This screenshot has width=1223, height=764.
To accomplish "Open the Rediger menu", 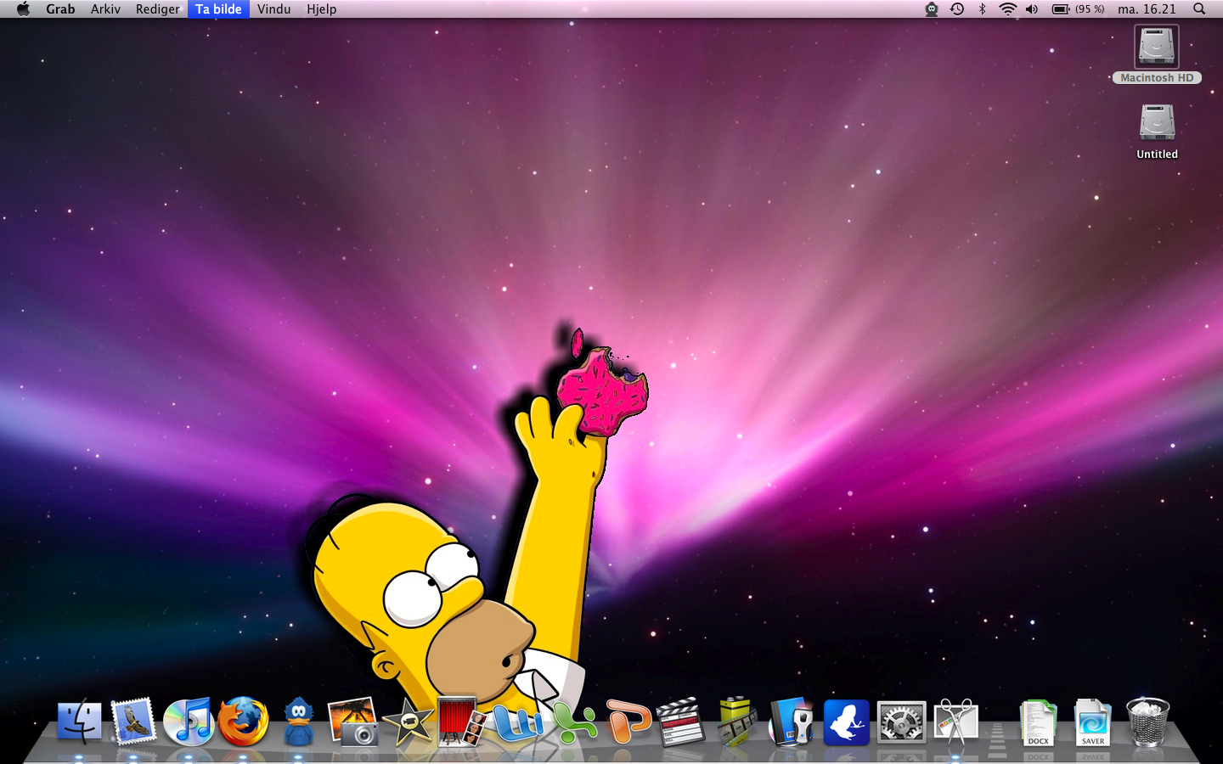I will coord(158,9).
